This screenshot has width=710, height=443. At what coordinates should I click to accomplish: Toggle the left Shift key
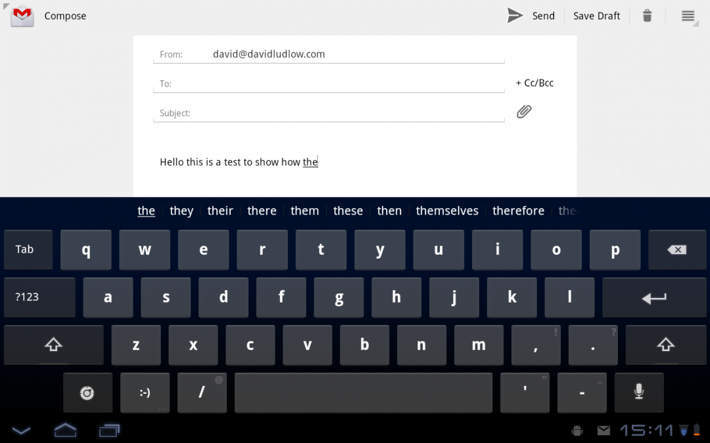click(x=53, y=345)
